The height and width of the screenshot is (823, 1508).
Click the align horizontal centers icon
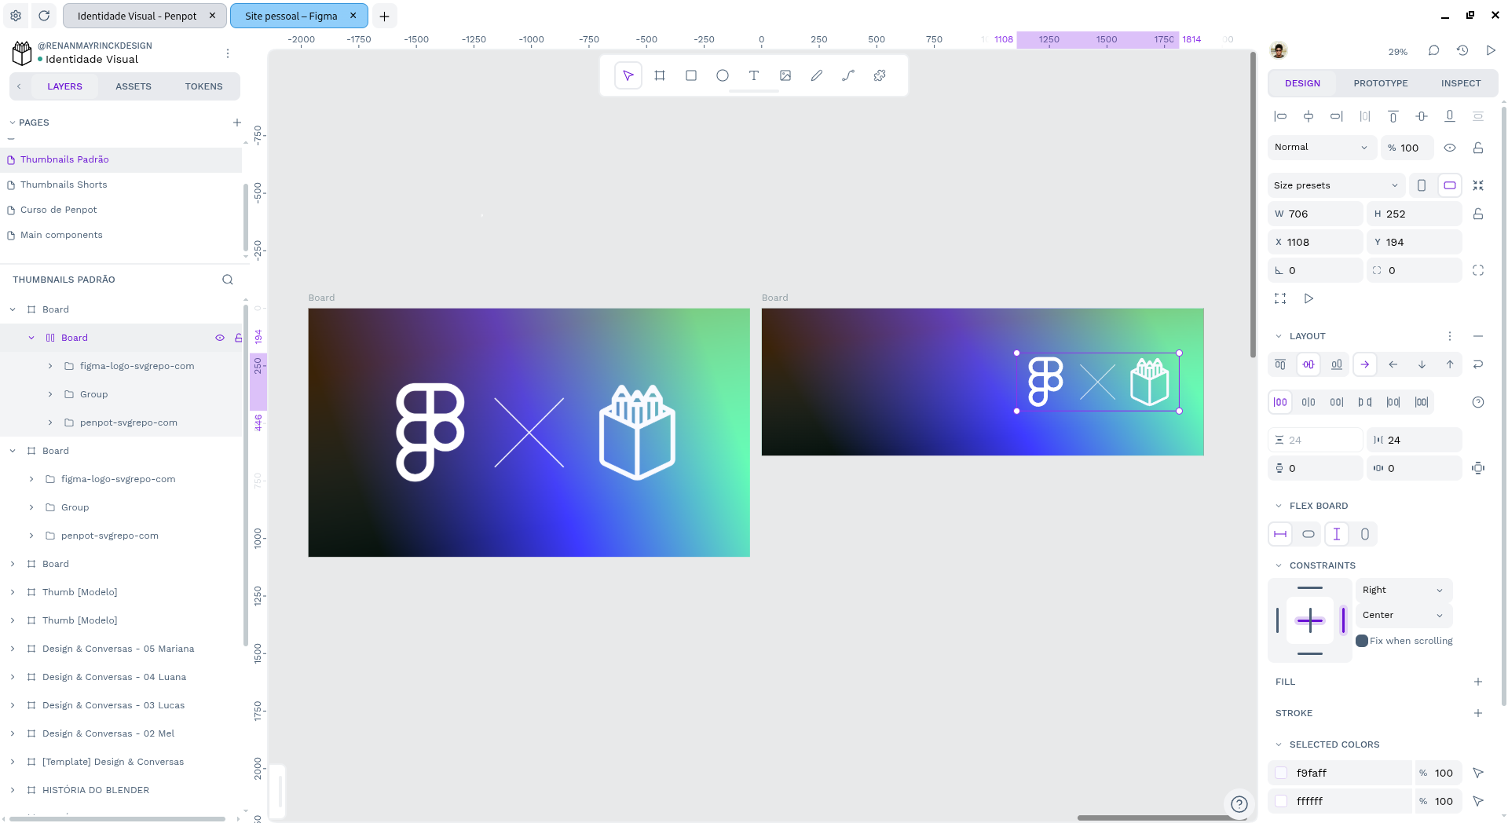(1309, 115)
